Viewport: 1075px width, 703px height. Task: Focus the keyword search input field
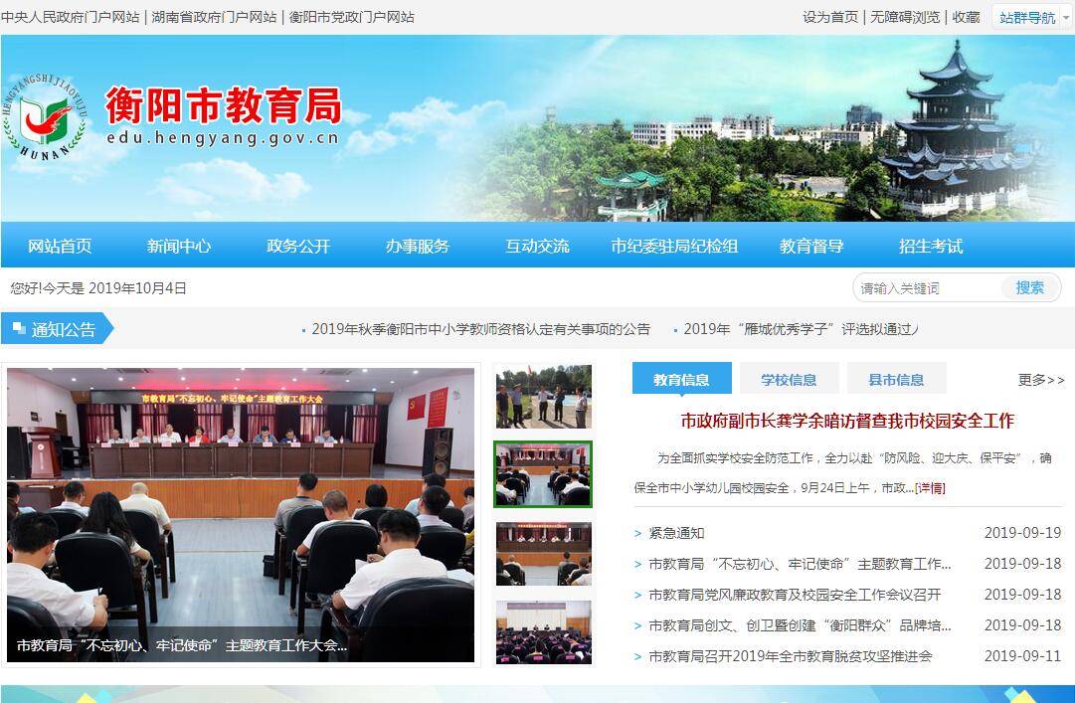[x=927, y=288]
